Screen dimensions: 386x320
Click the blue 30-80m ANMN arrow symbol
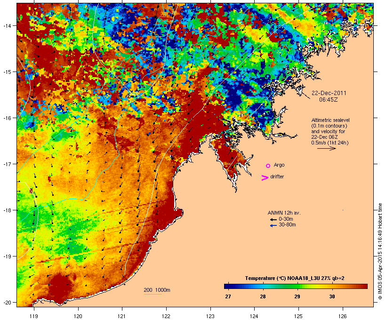pos(273,225)
